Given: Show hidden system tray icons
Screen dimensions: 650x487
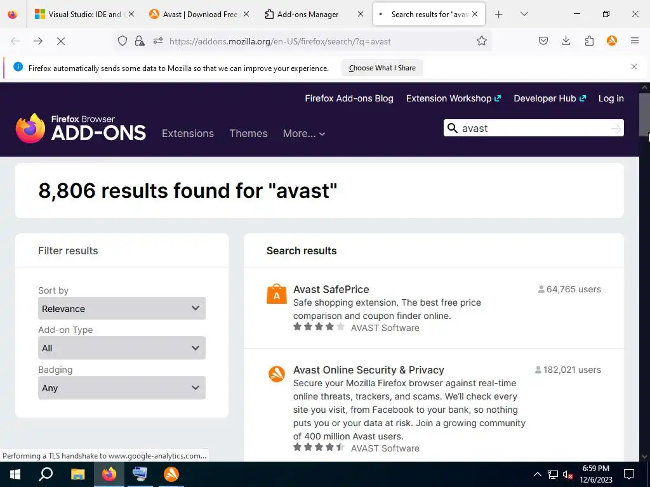Looking at the screenshot, I should point(537,474).
